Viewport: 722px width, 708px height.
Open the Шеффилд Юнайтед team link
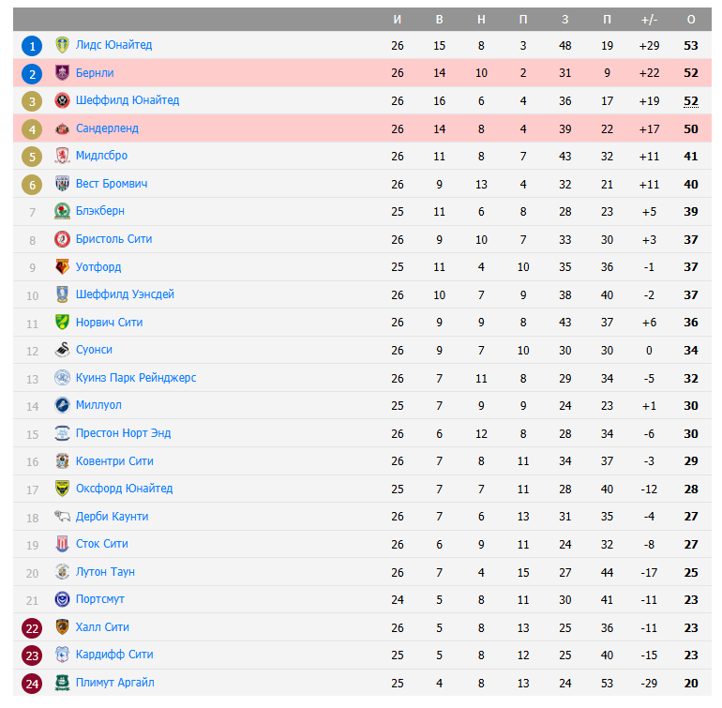coord(127,100)
